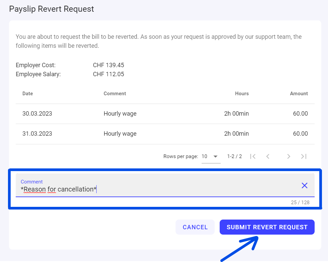The image size is (328, 262).
Task: Jump to the last page of rows
Action: (304, 156)
